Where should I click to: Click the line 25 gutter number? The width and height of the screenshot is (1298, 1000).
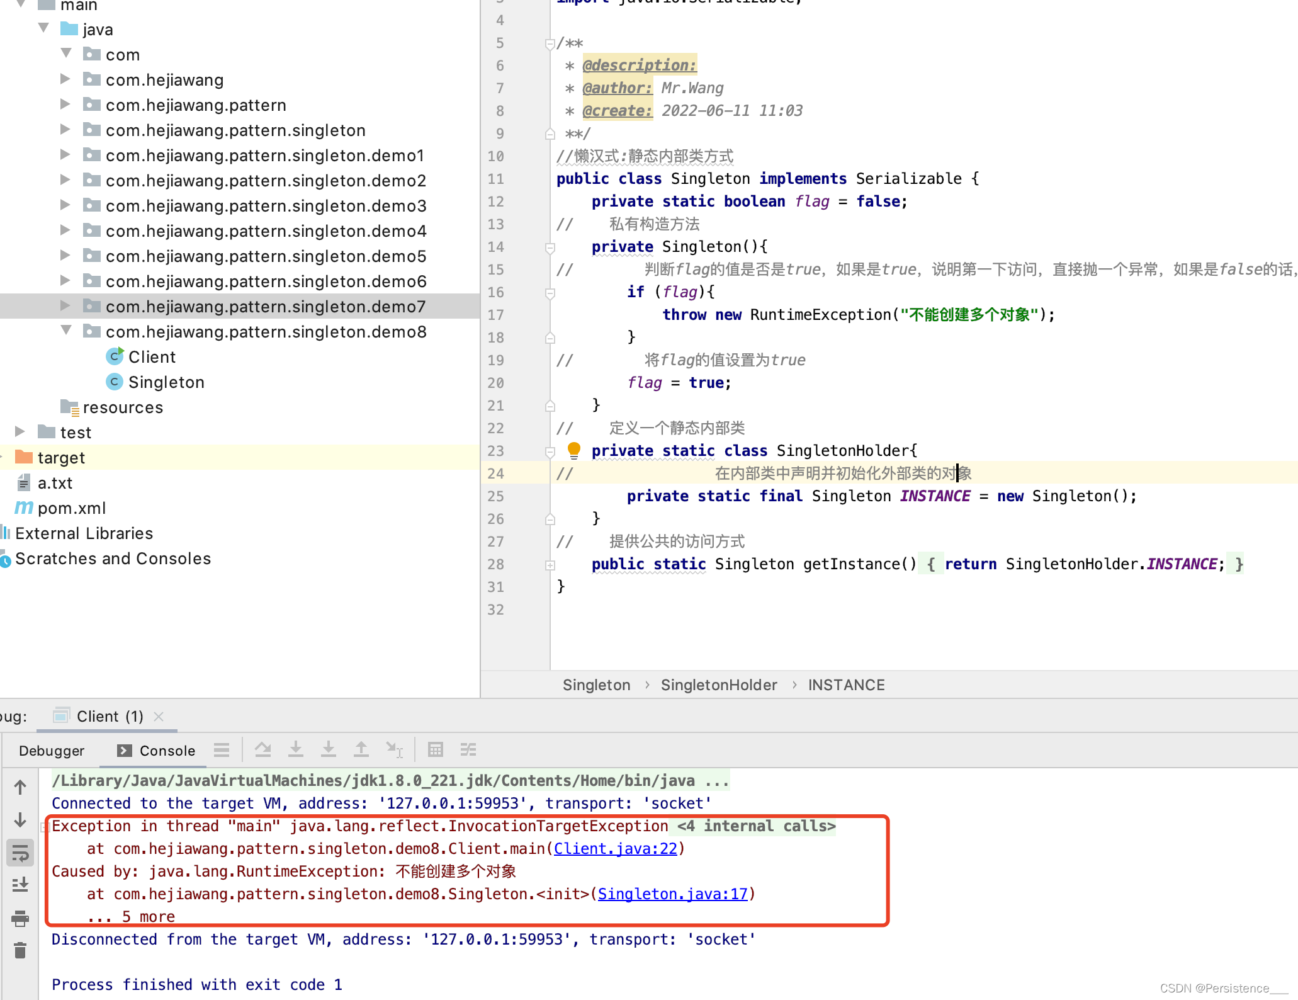[496, 496]
